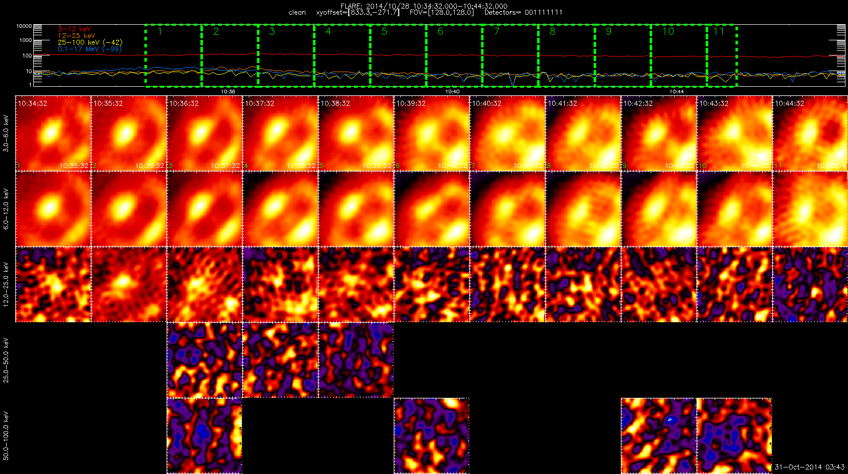This screenshot has width=848, height=474.
Task: Select the 'xyoffset=[833.3,-271.7]' text
Action: point(358,13)
